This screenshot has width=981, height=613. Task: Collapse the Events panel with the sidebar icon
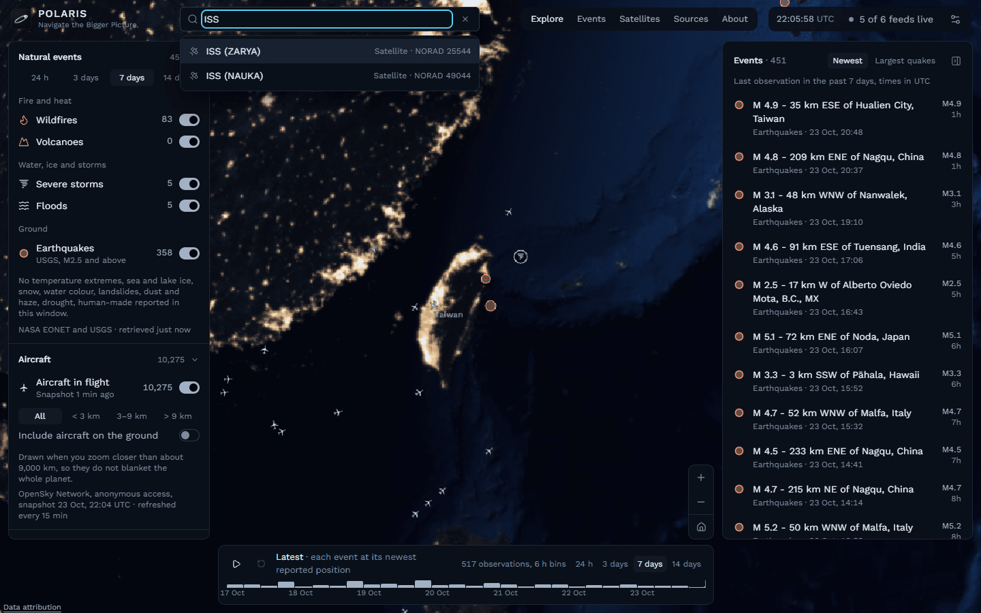tap(956, 61)
